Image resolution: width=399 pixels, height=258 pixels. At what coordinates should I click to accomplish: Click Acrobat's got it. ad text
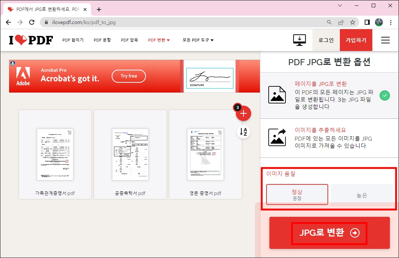pyautogui.click(x=70, y=79)
